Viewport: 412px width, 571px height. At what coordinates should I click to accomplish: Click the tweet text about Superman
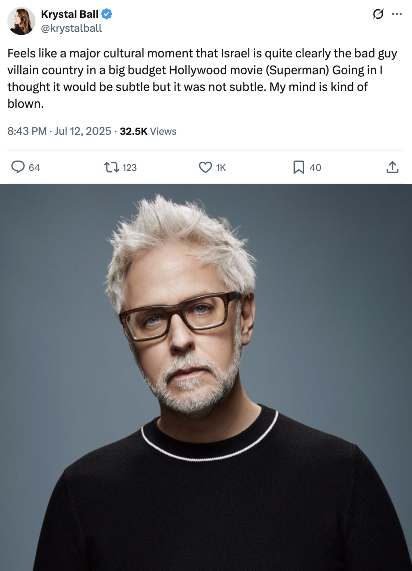(x=202, y=78)
